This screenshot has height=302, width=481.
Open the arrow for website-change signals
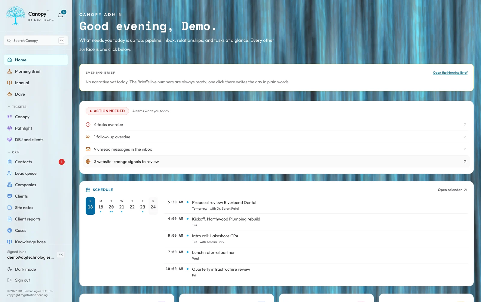click(465, 162)
